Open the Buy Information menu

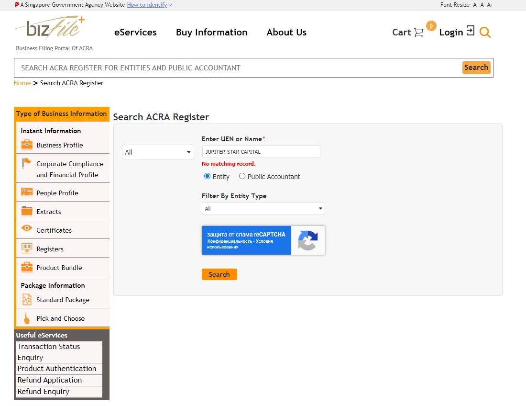pyautogui.click(x=211, y=33)
